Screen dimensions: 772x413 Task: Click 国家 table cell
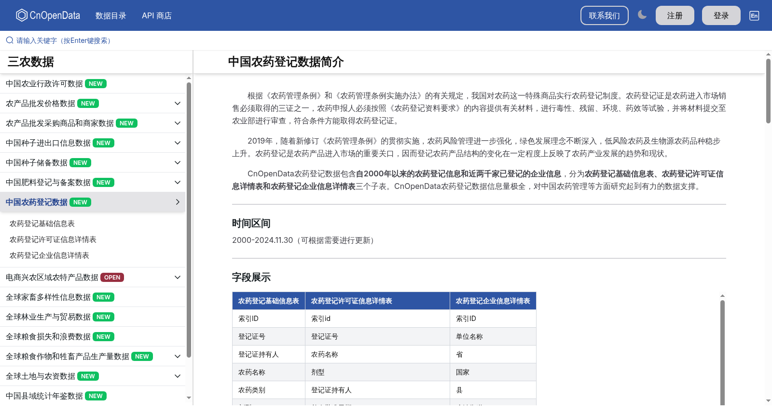pyautogui.click(x=493, y=372)
